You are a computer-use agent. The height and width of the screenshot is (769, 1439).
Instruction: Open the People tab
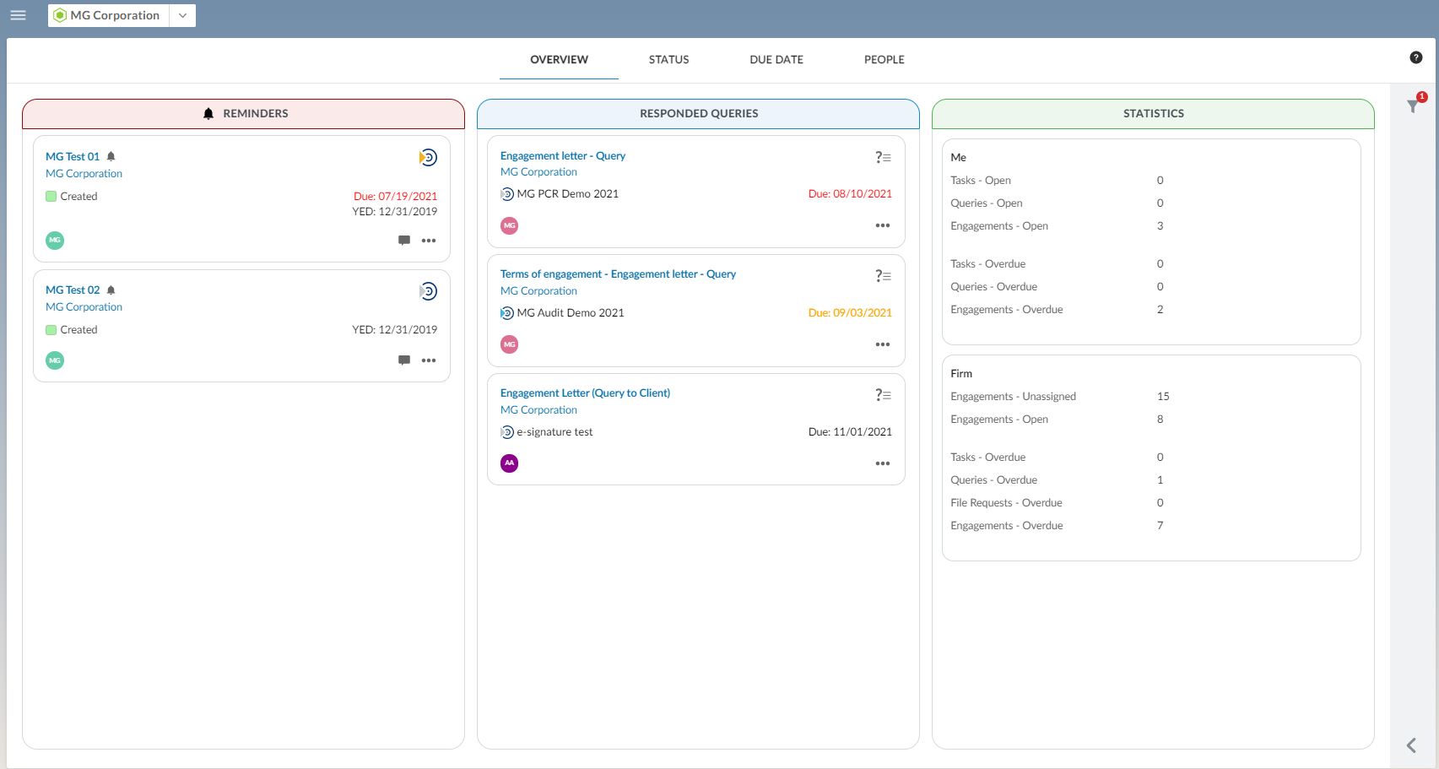tap(884, 60)
